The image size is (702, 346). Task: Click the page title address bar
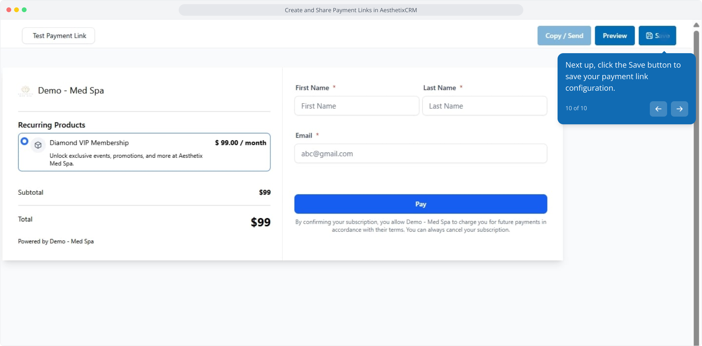(x=351, y=10)
